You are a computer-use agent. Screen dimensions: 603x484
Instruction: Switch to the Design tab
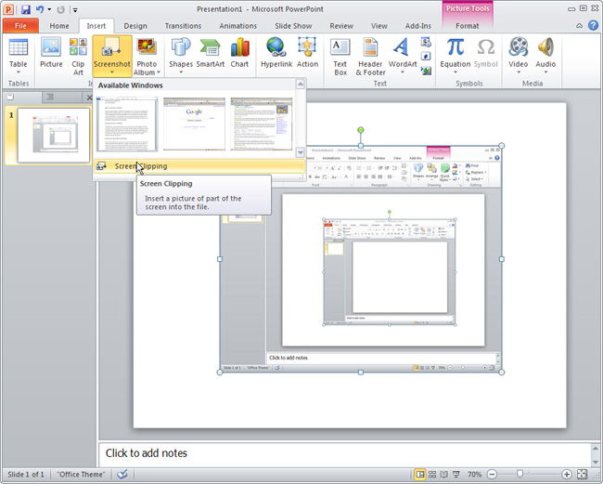coord(135,26)
